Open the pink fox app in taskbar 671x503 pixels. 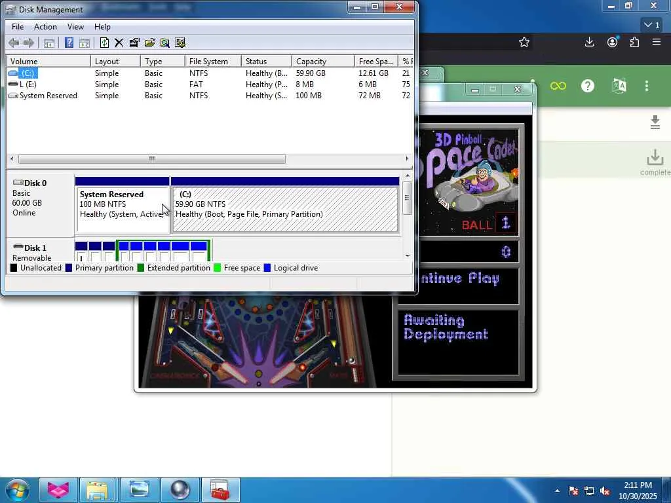[58, 490]
